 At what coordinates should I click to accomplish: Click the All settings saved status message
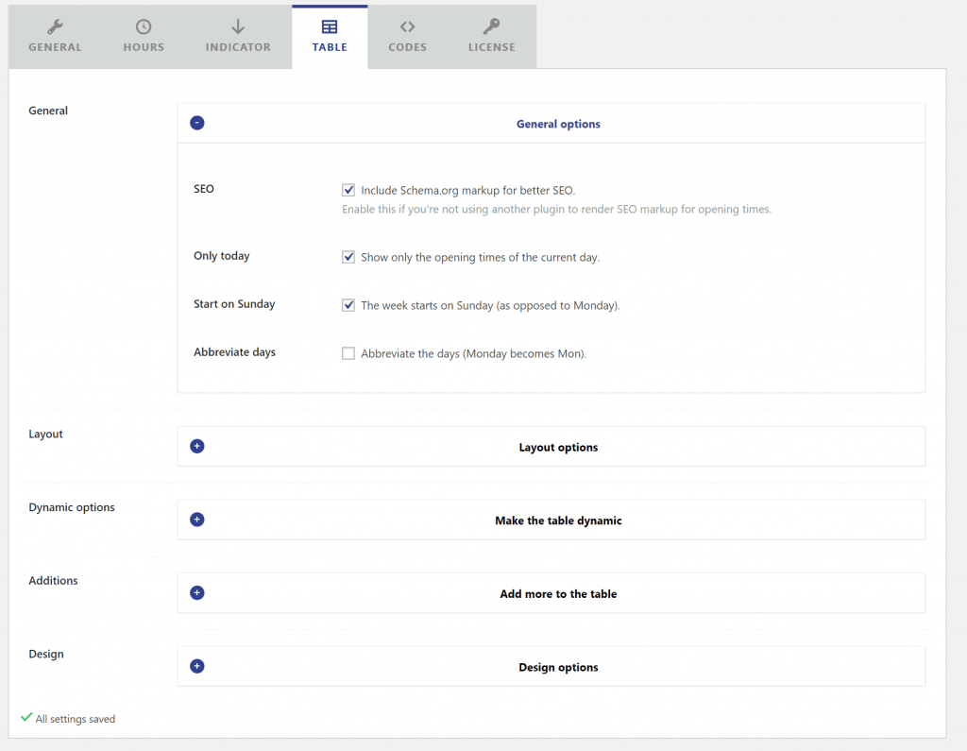pyautogui.click(x=75, y=719)
